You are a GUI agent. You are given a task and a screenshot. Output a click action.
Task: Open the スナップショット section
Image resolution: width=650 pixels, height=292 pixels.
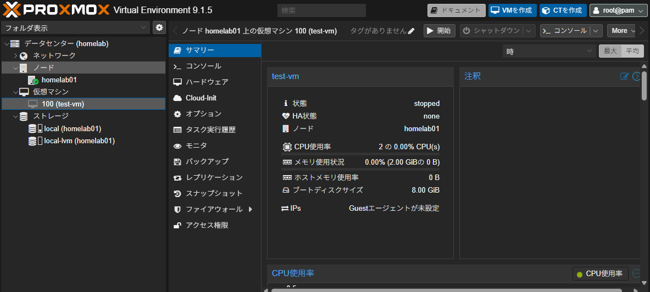(215, 193)
